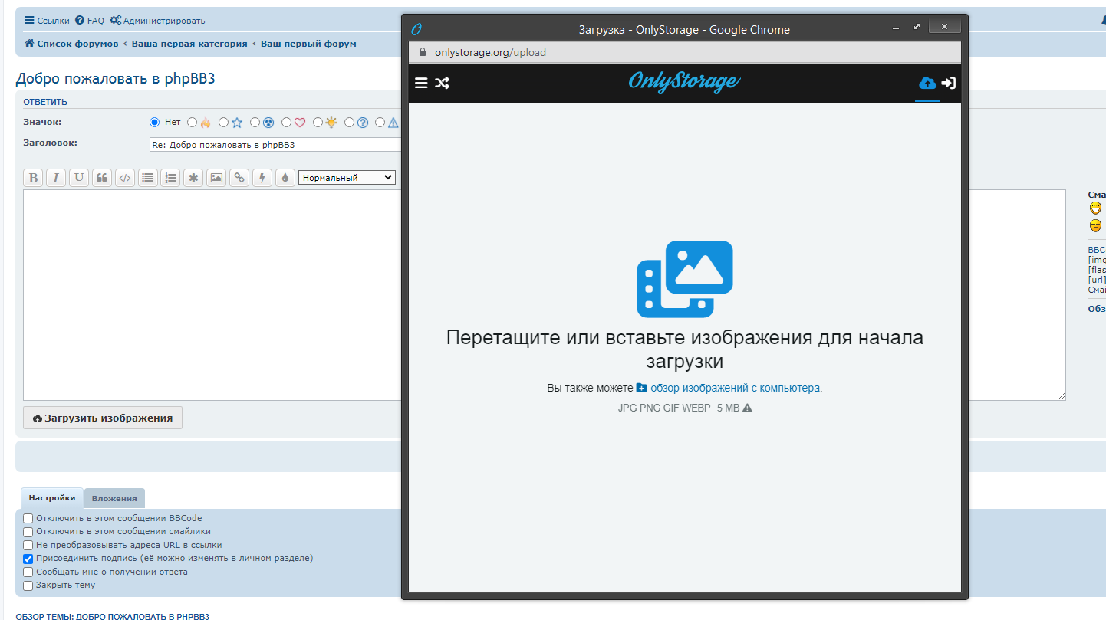Insert code tag in forum editor
This screenshot has height=620, width=1106.
point(125,178)
